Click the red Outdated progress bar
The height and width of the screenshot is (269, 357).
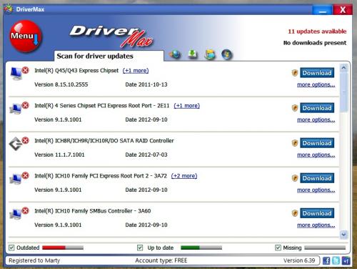coord(63,248)
